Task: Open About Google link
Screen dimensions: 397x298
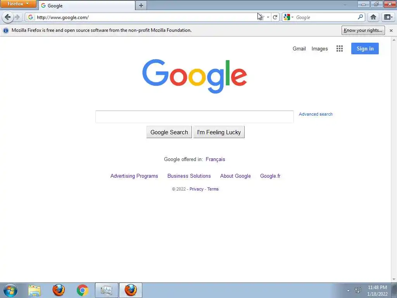Action: coord(235,176)
